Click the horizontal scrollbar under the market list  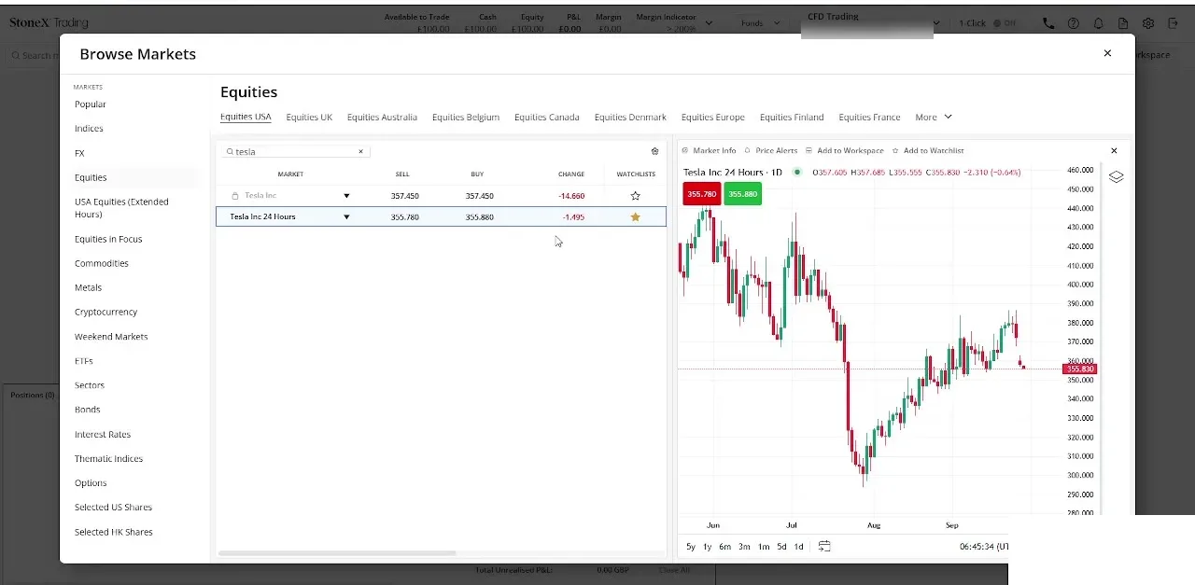point(337,553)
